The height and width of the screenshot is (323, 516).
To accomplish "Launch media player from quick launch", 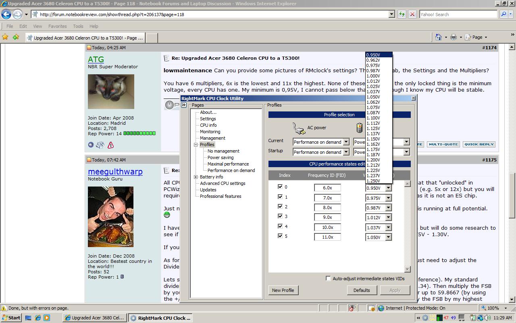I will [47, 318].
